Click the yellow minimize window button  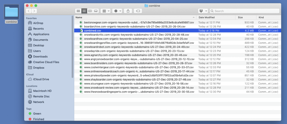[31, 6]
